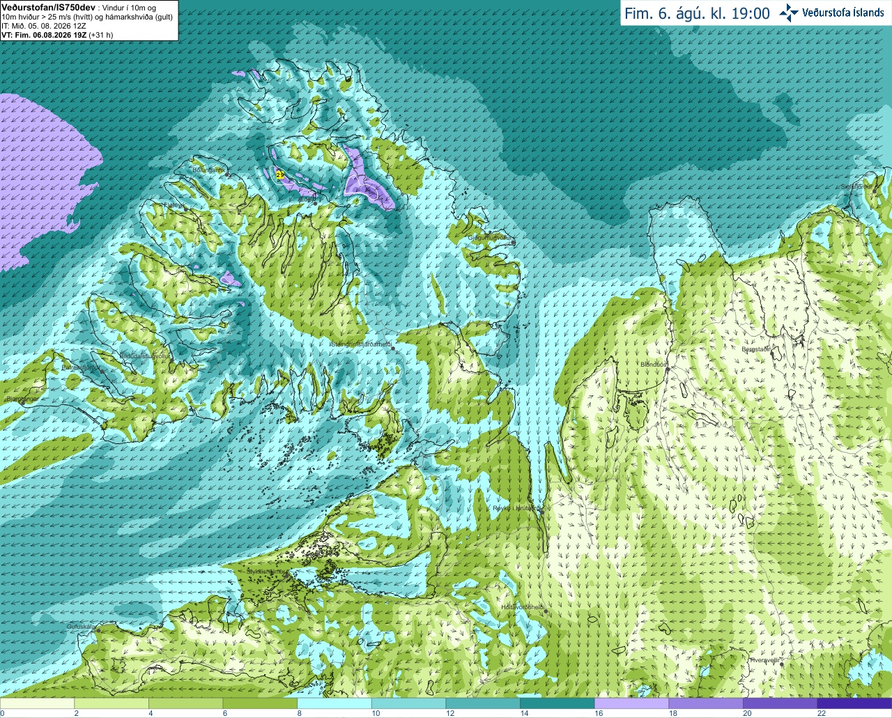Screen dimensions: 892x718
Task: Click the Steingrímsfjarðarheiði station label
Action: 360,344
